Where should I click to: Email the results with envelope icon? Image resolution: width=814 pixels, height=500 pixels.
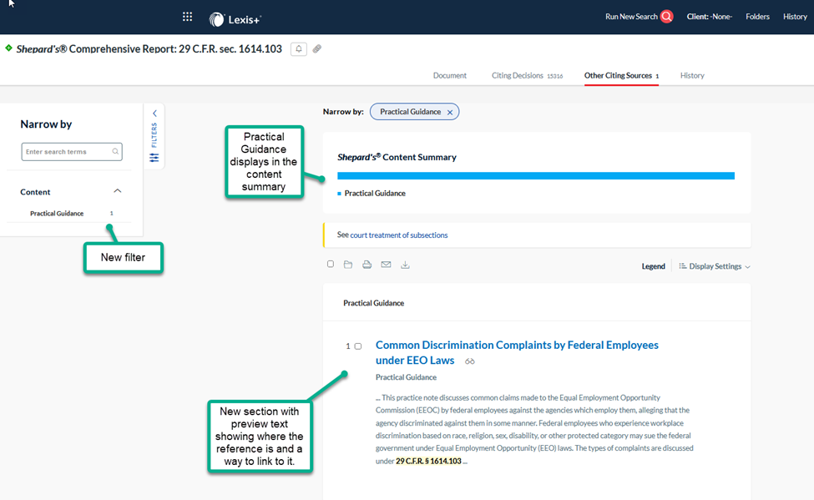386,265
